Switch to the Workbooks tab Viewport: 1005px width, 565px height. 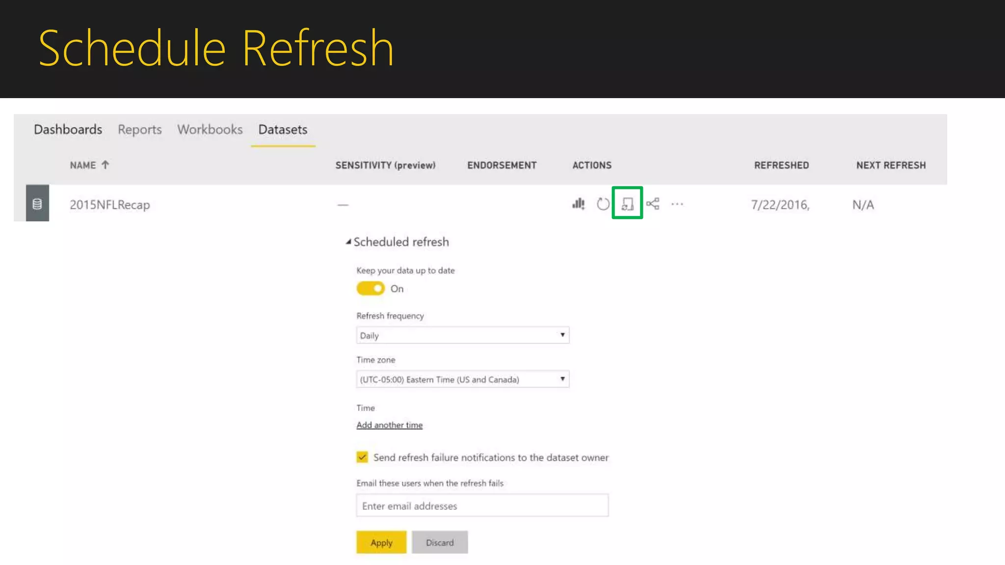[210, 129]
